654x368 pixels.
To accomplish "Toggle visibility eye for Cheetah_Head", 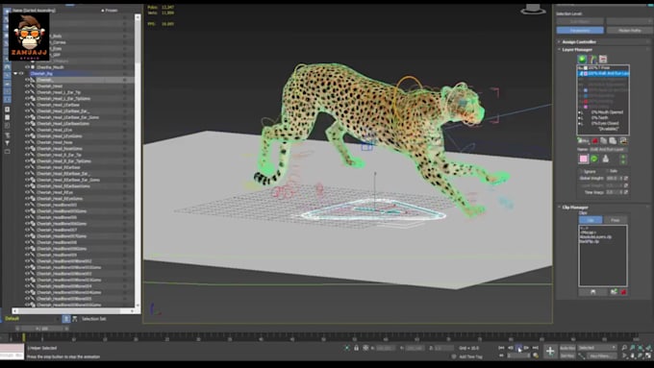I will point(27,86).
